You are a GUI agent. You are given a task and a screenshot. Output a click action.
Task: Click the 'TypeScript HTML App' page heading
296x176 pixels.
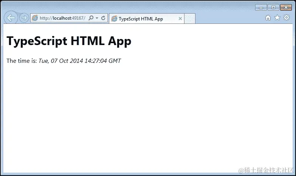(x=69, y=41)
